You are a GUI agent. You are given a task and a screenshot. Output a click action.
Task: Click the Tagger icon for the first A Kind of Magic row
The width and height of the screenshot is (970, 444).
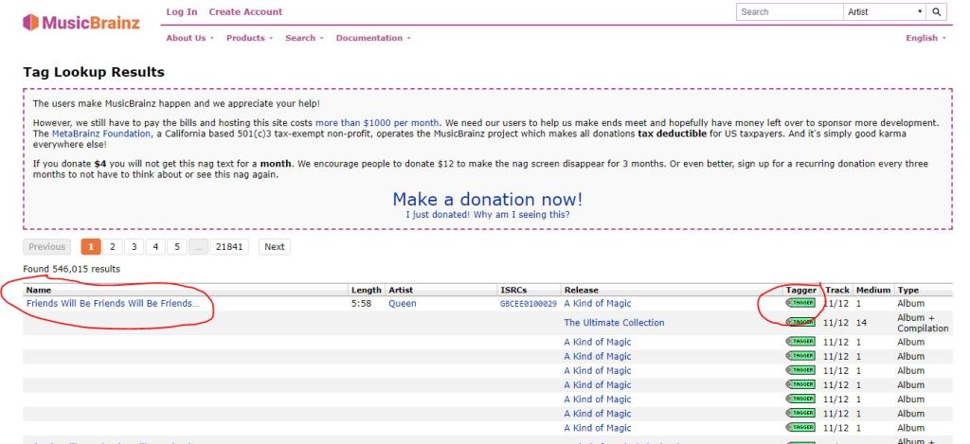coord(800,304)
